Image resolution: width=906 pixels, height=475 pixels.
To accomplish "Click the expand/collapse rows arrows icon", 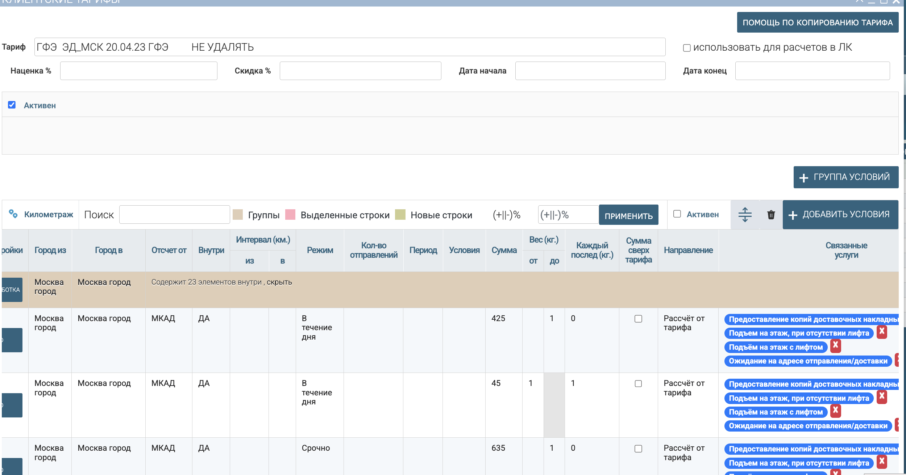I will click(745, 215).
